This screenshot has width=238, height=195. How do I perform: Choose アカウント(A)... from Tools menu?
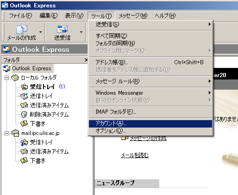click(x=150, y=123)
